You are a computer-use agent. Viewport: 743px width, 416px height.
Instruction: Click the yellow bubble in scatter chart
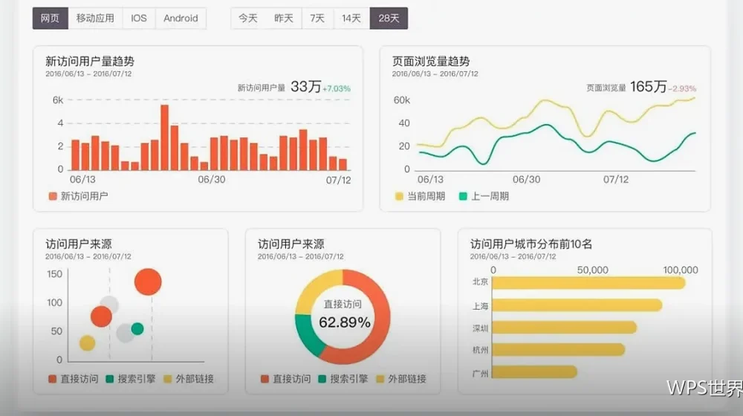pyautogui.click(x=87, y=342)
